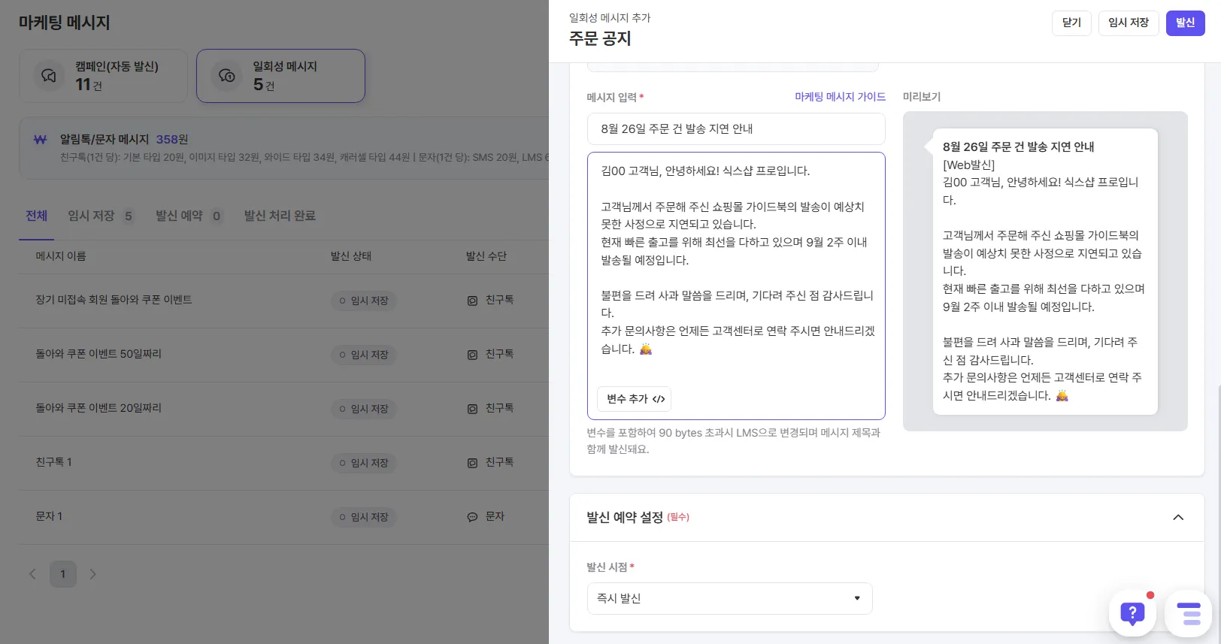Open the 장기 미접속 회원 돌아와 쿠폰 이벤트 message
The height and width of the screenshot is (644, 1221).
[x=114, y=300]
